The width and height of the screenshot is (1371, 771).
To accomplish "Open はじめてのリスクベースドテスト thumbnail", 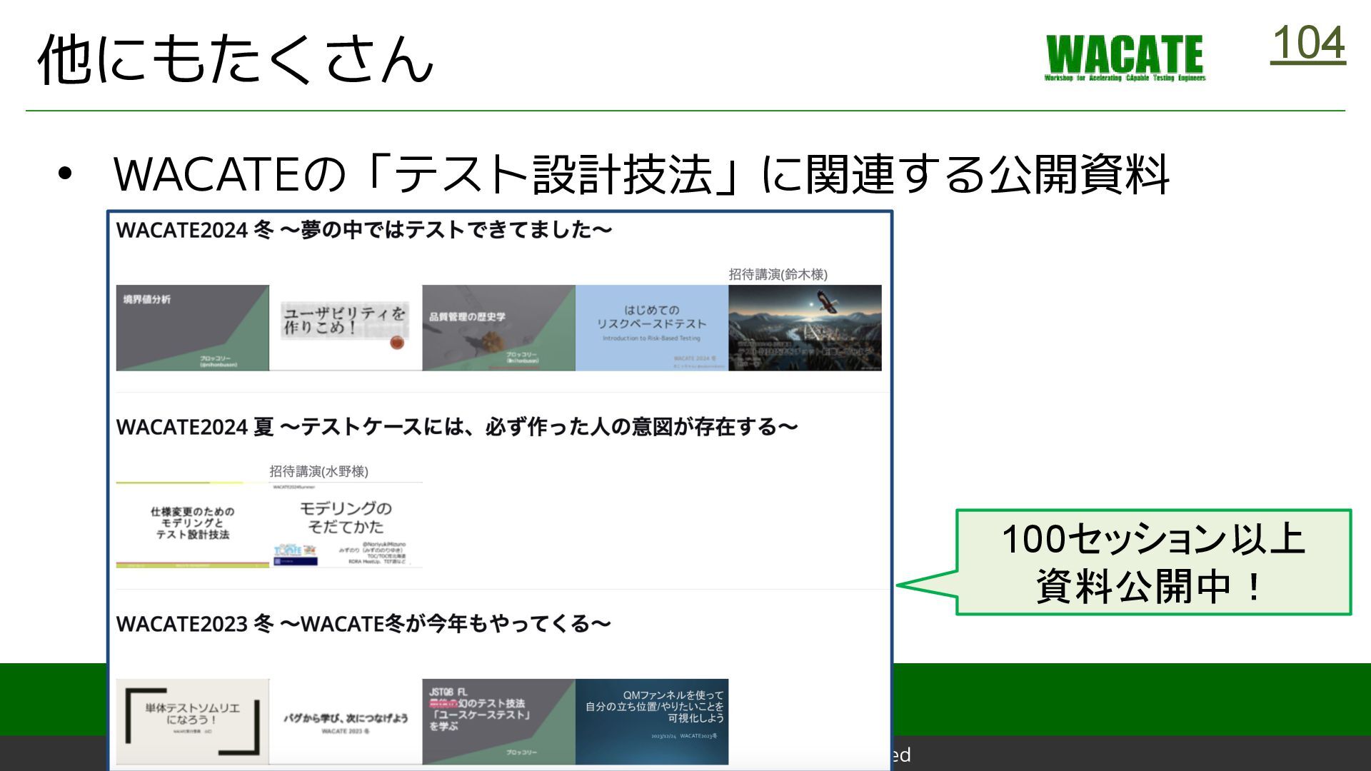I will (x=651, y=328).
